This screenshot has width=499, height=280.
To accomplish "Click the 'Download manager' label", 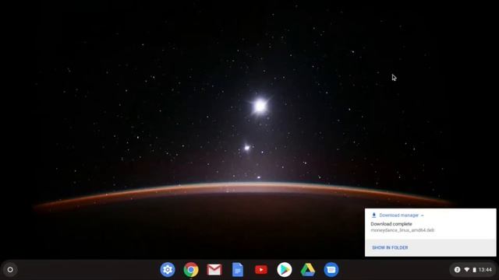I will point(398,215).
